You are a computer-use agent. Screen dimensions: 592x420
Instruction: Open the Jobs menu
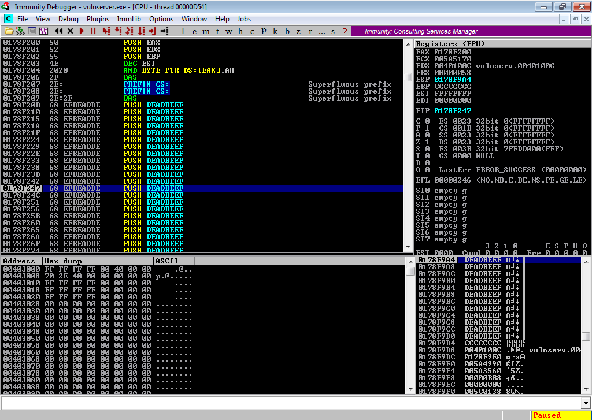point(244,19)
